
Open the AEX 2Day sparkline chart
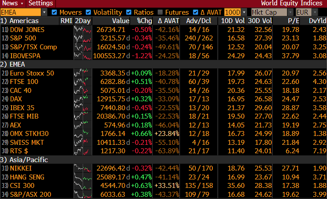tap(83, 125)
